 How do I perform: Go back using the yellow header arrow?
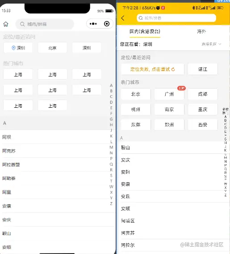[x=123, y=18]
